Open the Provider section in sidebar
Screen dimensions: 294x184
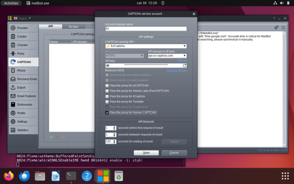click(23, 28)
